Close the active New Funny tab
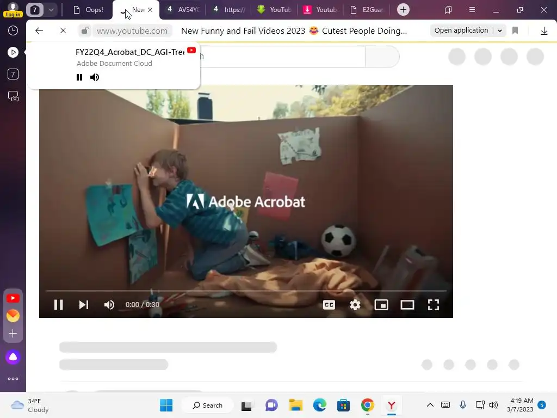The height and width of the screenshot is (418, 557). [x=150, y=10]
